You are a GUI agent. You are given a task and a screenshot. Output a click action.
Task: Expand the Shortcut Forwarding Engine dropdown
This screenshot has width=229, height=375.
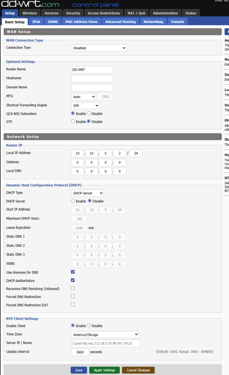85,105
